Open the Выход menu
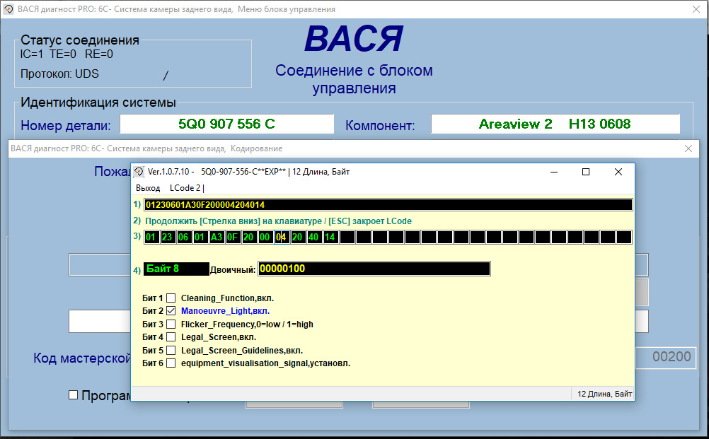709x439 pixels. tap(148, 188)
